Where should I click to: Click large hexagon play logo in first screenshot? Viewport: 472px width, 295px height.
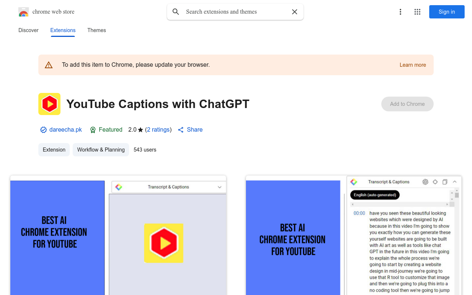tap(164, 243)
